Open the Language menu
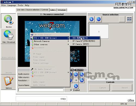 pos(12,5)
